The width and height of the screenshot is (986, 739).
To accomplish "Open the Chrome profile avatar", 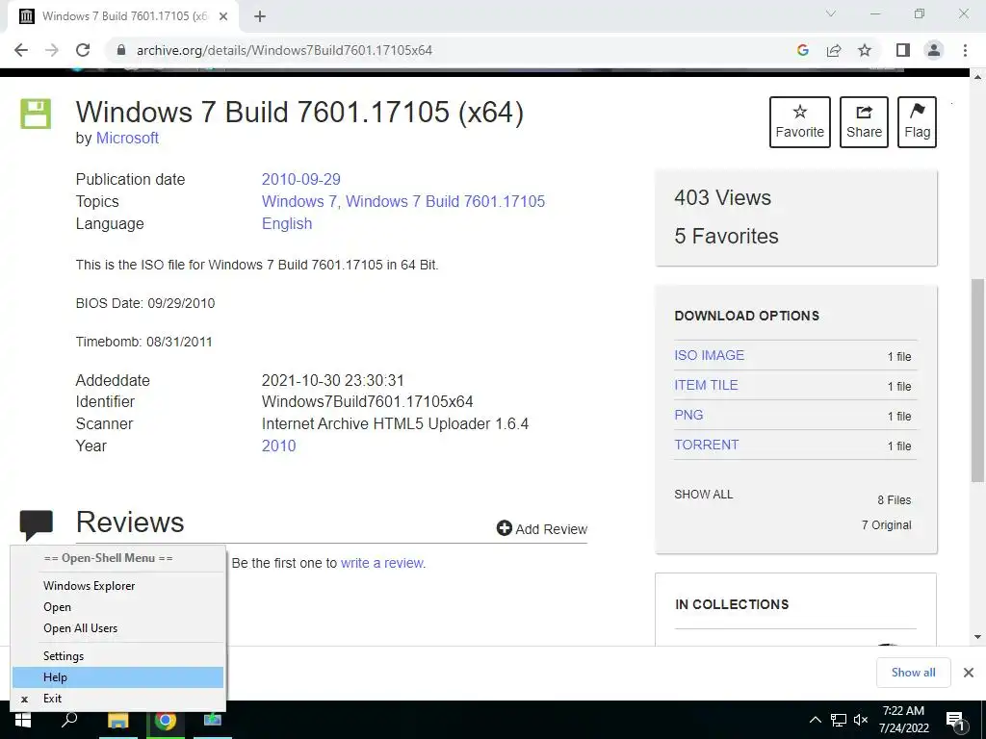I will click(934, 50).
